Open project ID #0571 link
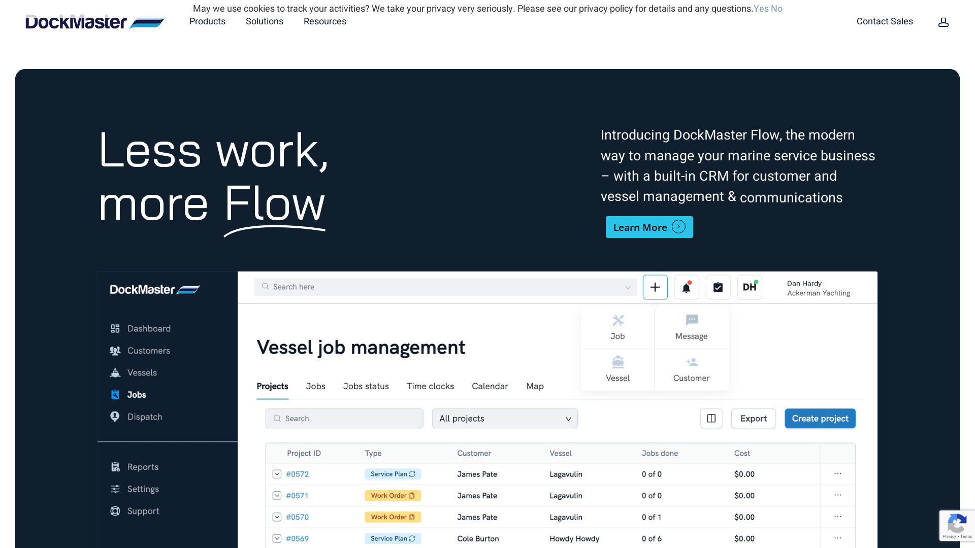 click(297, 496)
